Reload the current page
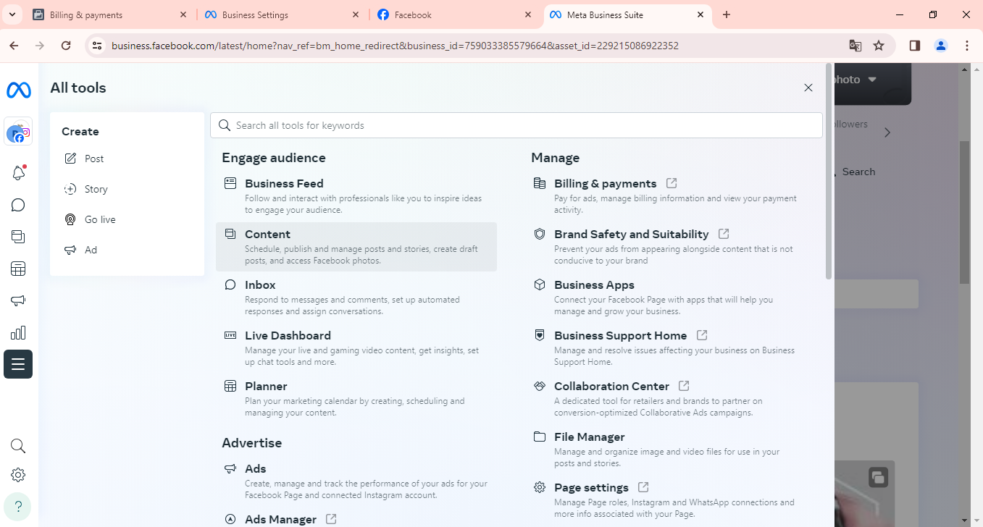This screenshot has width=983, height=527. 66,46
